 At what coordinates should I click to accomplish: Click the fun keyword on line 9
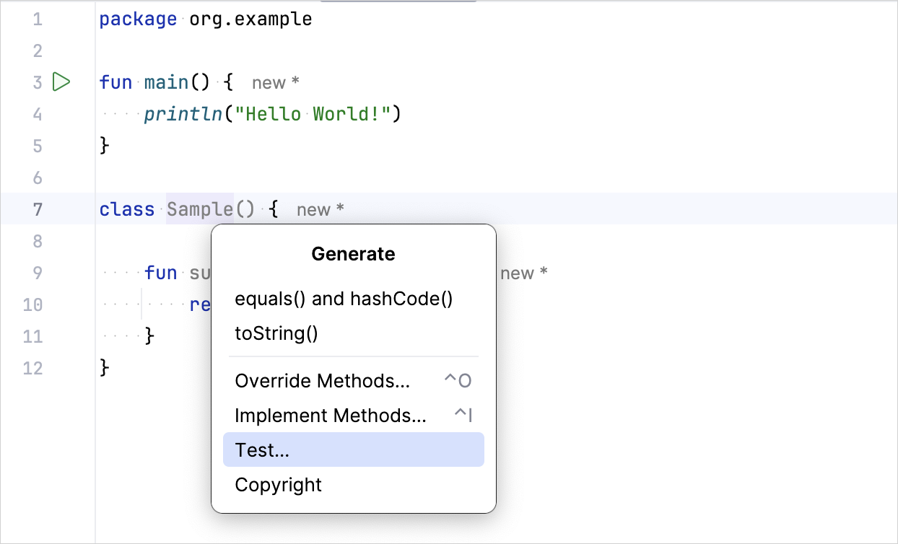tap(160, 273)
